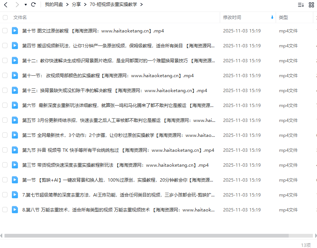Click the forward navigation arrow
The image size is (317, 248).
tap(16, 4)
